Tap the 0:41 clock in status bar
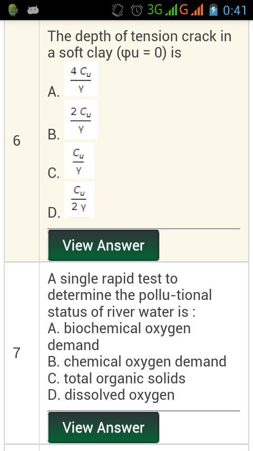Viewport: 253px width, 451px height. click(235, 11)
